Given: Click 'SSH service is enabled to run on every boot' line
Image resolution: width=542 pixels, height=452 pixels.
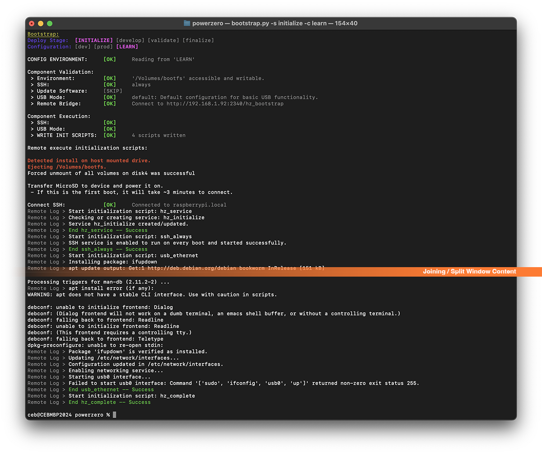Looking at the screenshot, I should pyautogui.click(x=178, y=243).
